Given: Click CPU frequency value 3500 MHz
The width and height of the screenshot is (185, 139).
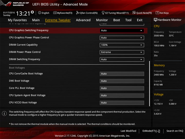Looking at the screenshot, I should pos(159,36).
